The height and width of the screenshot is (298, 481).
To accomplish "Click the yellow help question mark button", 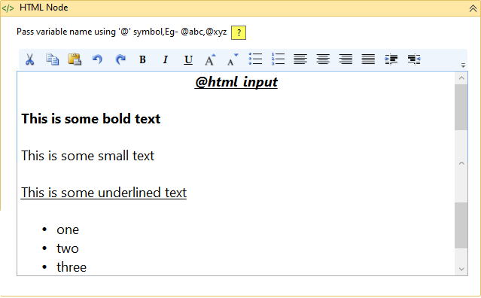I will [x=239, y=32].
